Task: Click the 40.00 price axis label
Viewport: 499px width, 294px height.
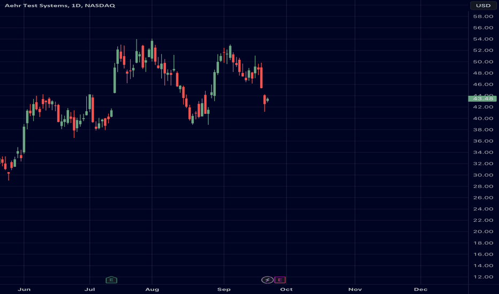Action: 483,119
